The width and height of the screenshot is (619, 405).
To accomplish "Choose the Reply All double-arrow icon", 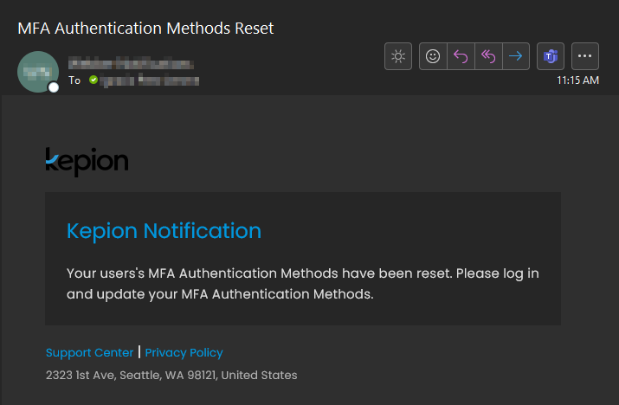I will tap(488, 56).
